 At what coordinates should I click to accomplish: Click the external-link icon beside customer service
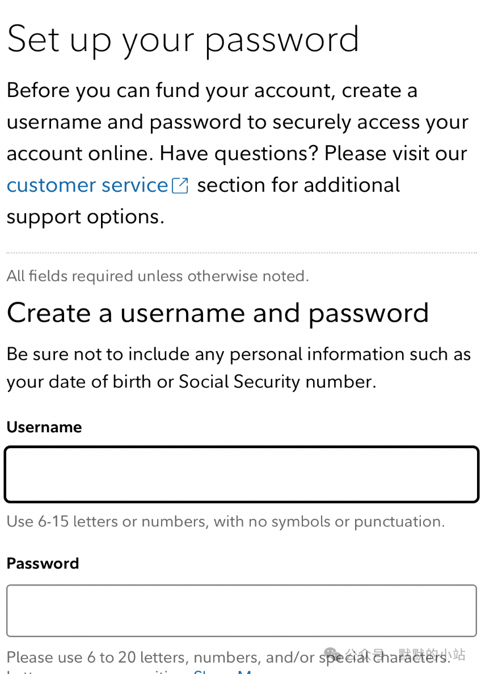point(180,186)
